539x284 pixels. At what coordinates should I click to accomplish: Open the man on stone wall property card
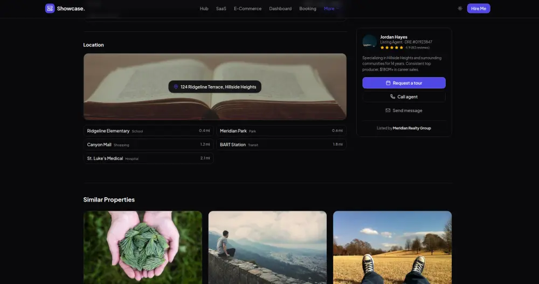click(x=267, y=247)
